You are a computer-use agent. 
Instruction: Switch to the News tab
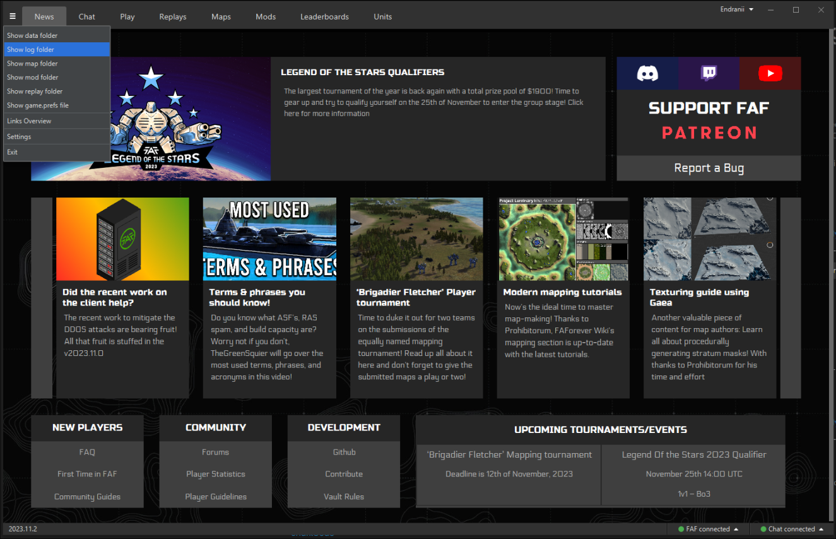tap(44, 17)
